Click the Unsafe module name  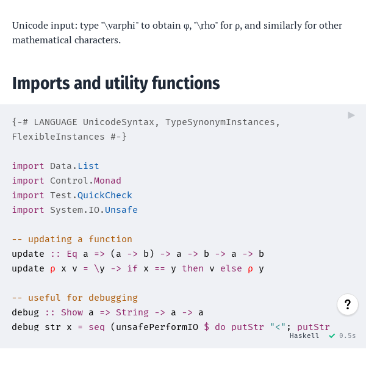(x=121, y=210)
